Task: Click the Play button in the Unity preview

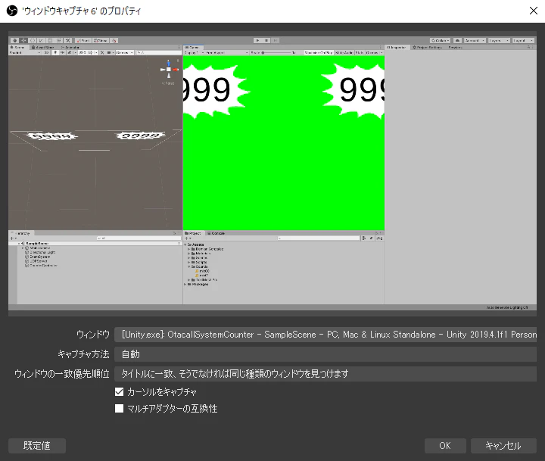Action: click(x=257, y=40)
